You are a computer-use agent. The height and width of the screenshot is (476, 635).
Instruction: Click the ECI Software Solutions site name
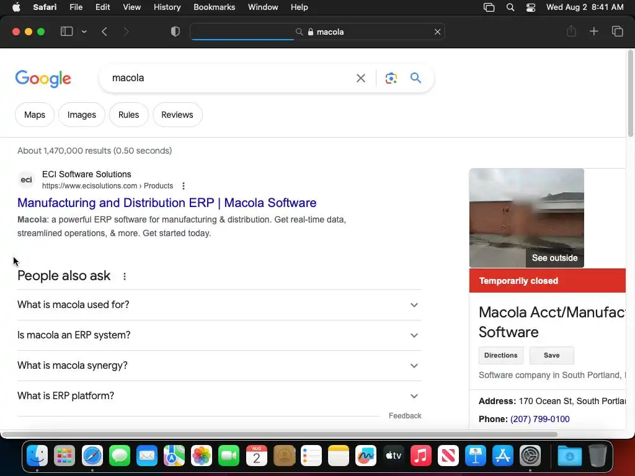(87, 174)
